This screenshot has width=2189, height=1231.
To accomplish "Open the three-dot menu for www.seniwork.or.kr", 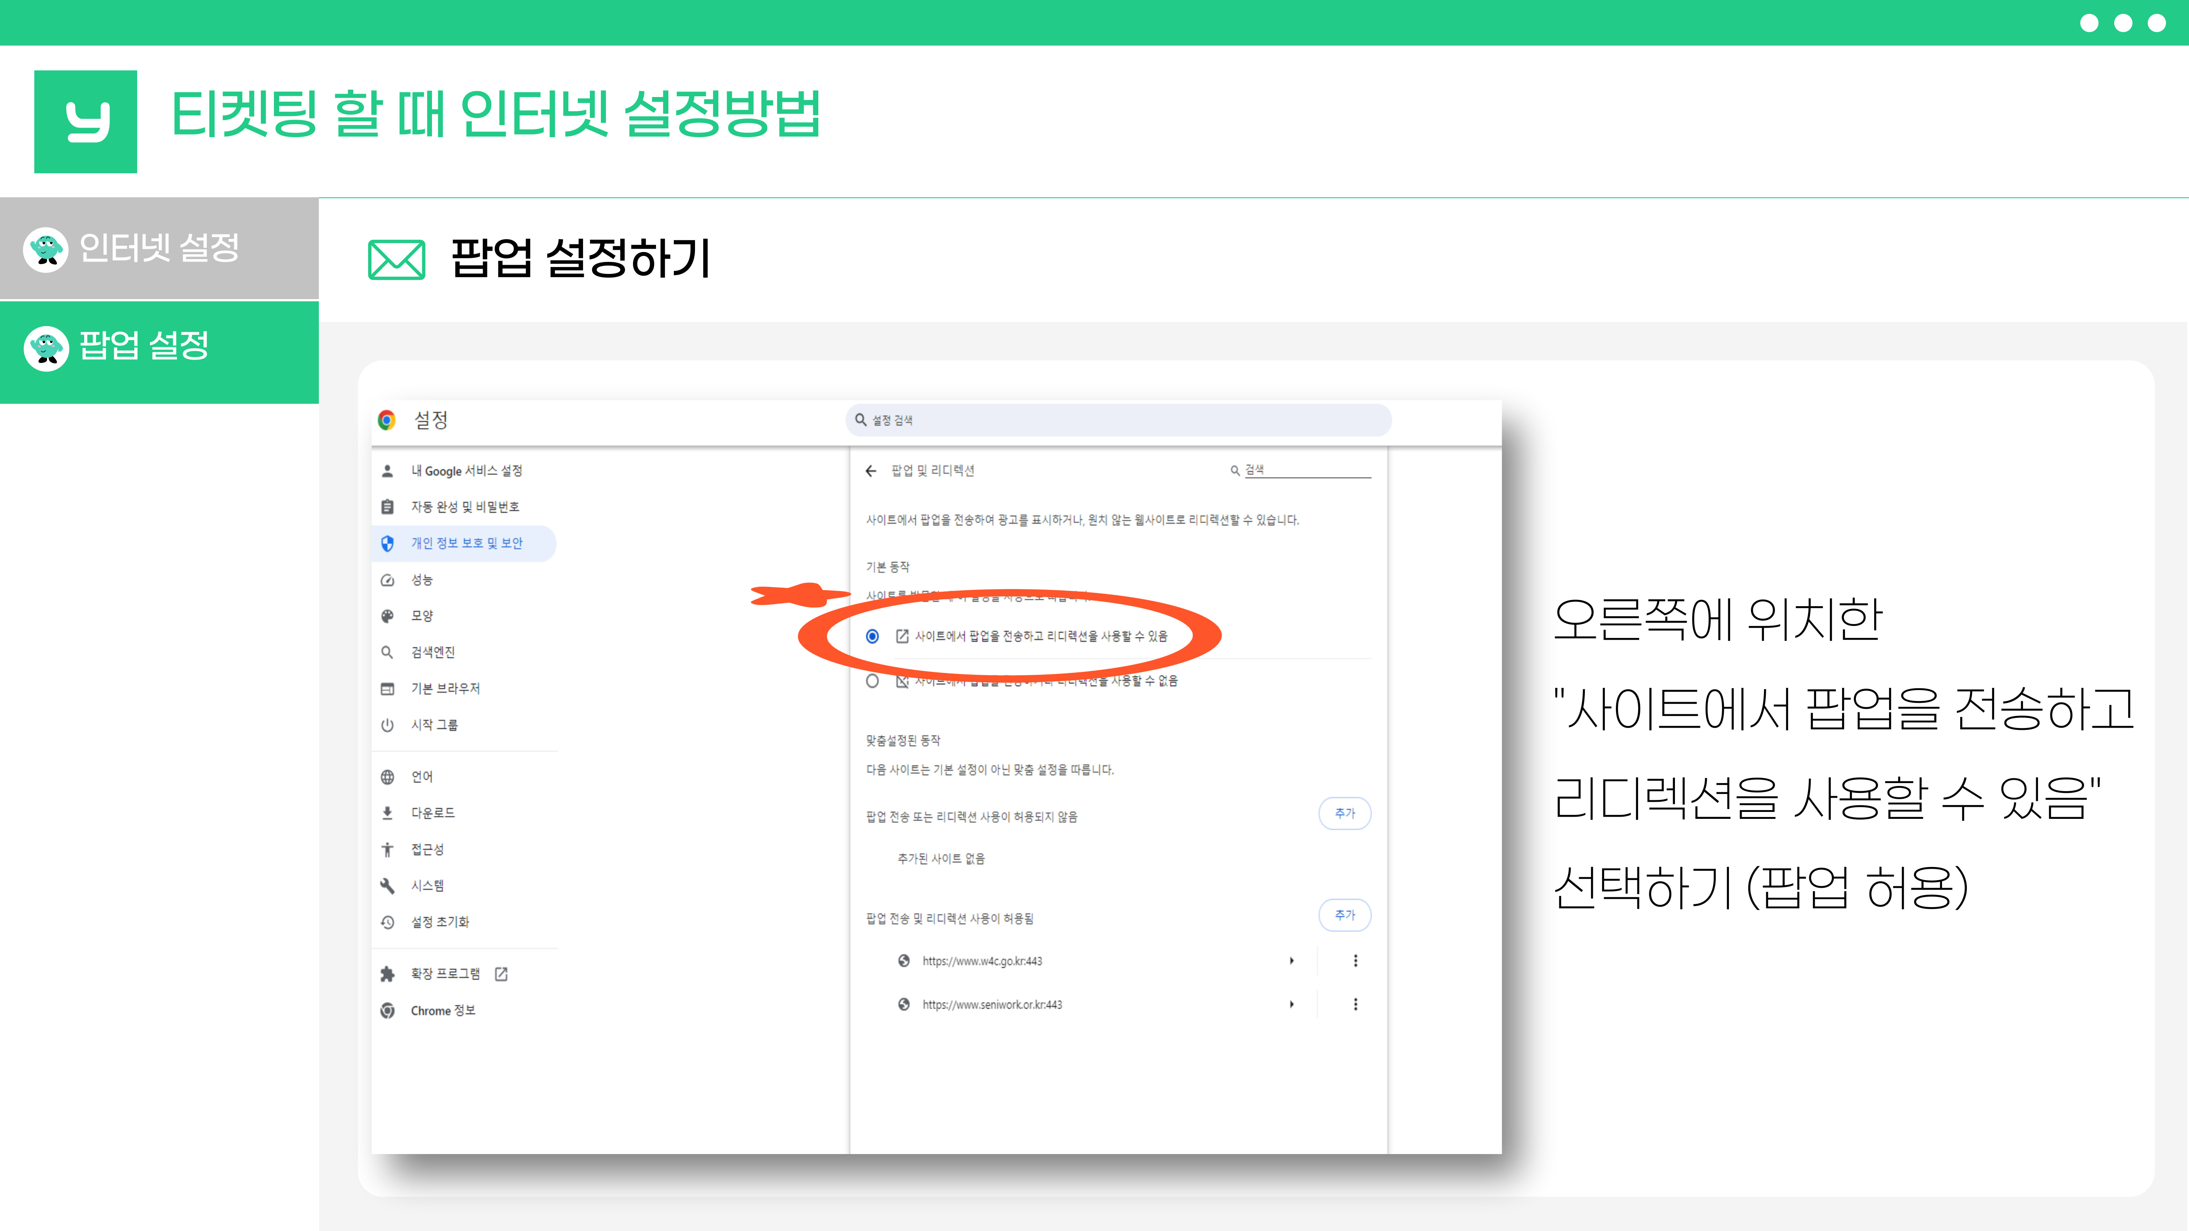I will tap(1355, 1004).
